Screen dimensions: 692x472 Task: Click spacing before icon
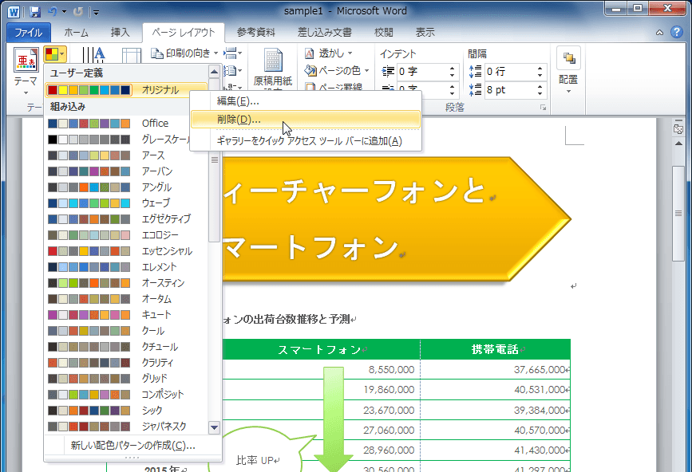point(476,72)
